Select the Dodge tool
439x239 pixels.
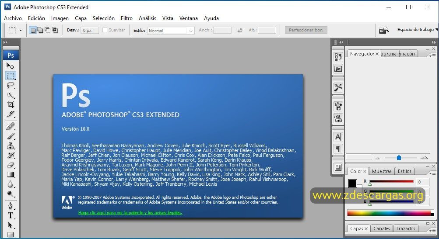(11, 194)
